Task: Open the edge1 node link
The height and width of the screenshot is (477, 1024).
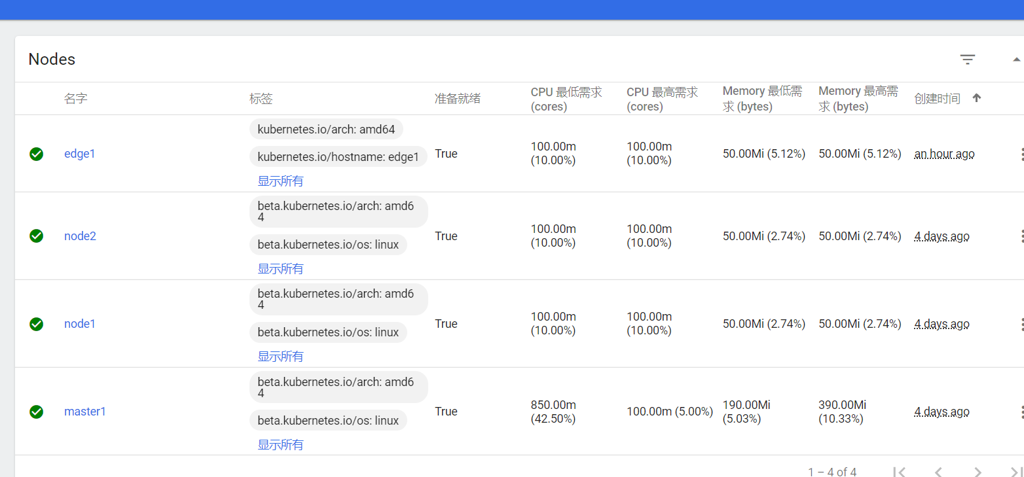Action: tap(79, 154)
